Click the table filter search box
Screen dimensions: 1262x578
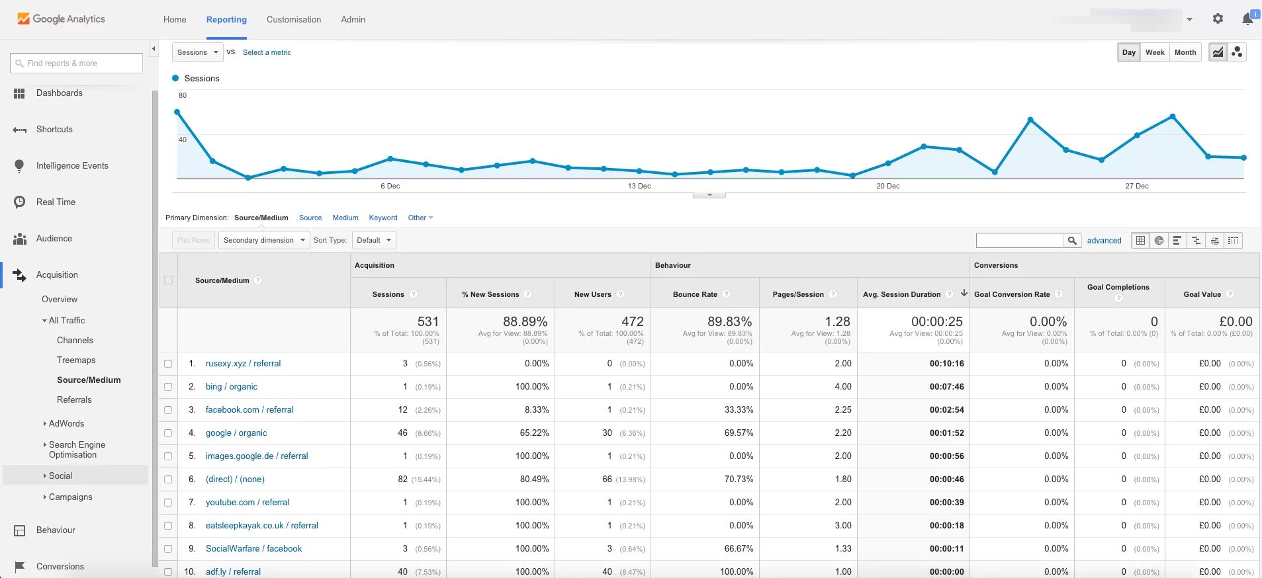1020,241
